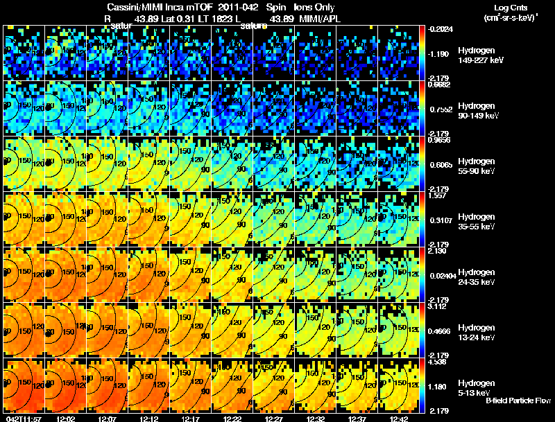
Task: Click the 'Hydrogen 55-90 keV' row label
Action: click(477, 166)
